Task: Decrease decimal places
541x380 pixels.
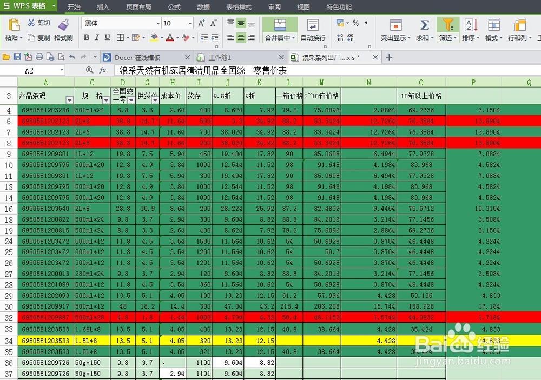Action: tap(351, 37)
